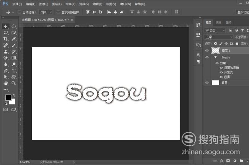The image size is (249, 165).
Task: Toggle lock transparent pixels
Action: [215, 43]
